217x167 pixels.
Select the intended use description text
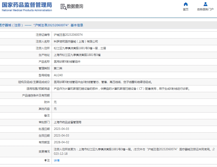coord(122,89)
